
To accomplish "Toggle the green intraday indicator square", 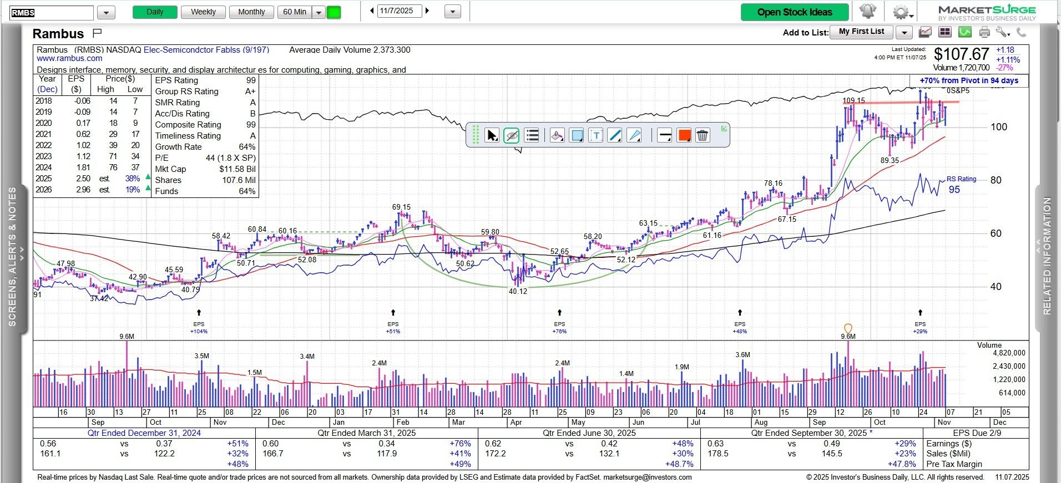I will [x=334, y=12].
